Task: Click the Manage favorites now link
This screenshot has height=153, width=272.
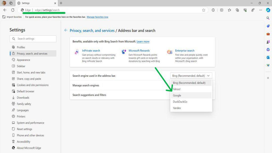Action: (x=97, y=17)
